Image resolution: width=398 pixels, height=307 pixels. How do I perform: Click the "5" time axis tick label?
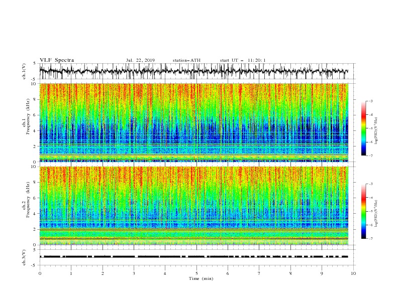196,273
